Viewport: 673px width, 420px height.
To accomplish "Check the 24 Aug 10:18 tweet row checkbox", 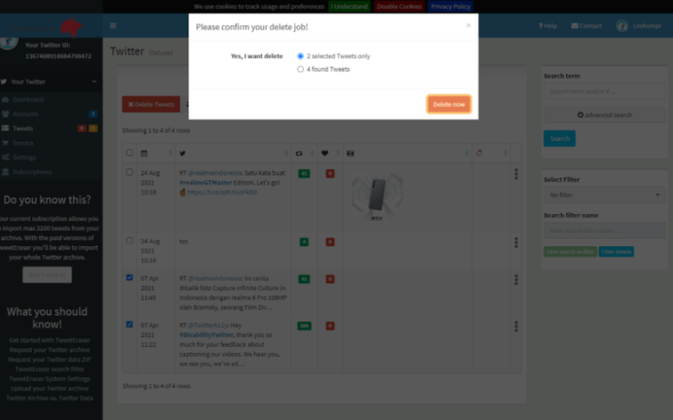I will click(x=130, y=172).
